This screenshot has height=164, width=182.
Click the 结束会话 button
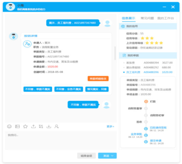point(86,156)
